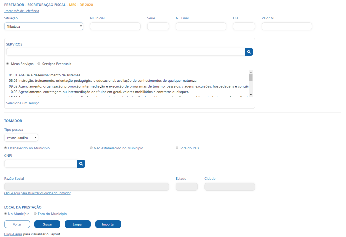Select service 09.02 Agenciamento, organização, promoção

tap(129, 86)
